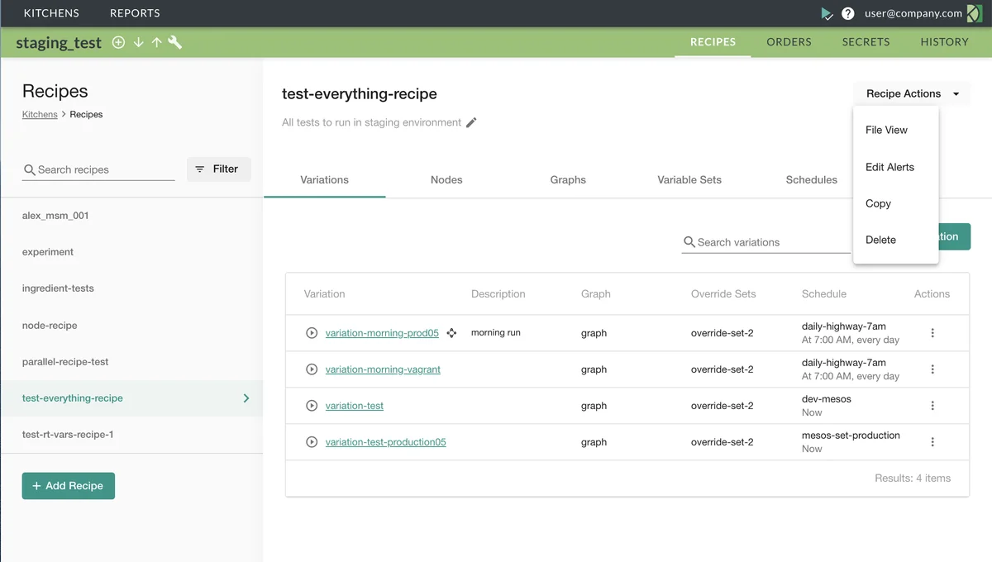This screenshot has width=992, height=562.
Task: Click the Add Recipe button
Action: coord(69,486)
